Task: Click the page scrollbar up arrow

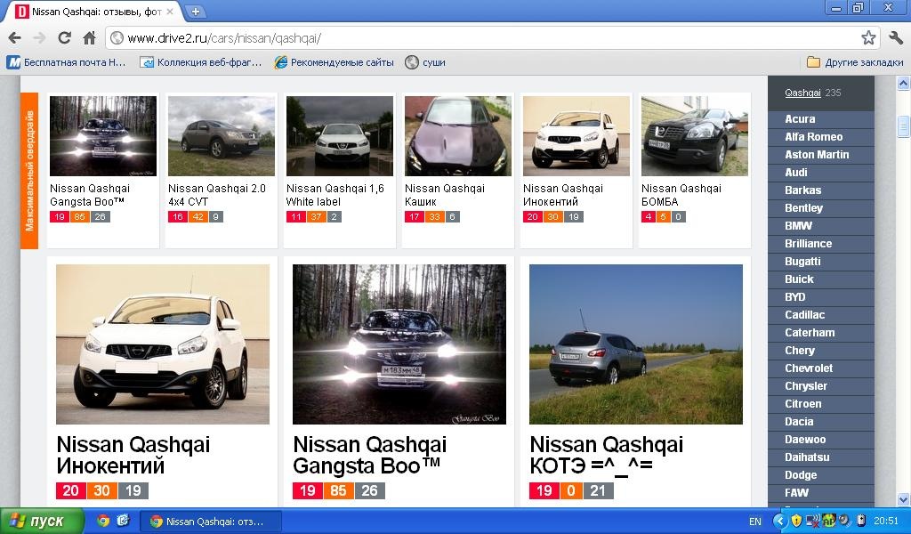Action: [903, 83]
